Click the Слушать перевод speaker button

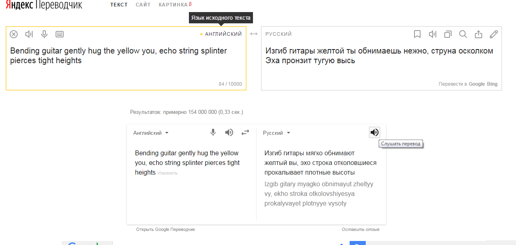coord(375,132)
